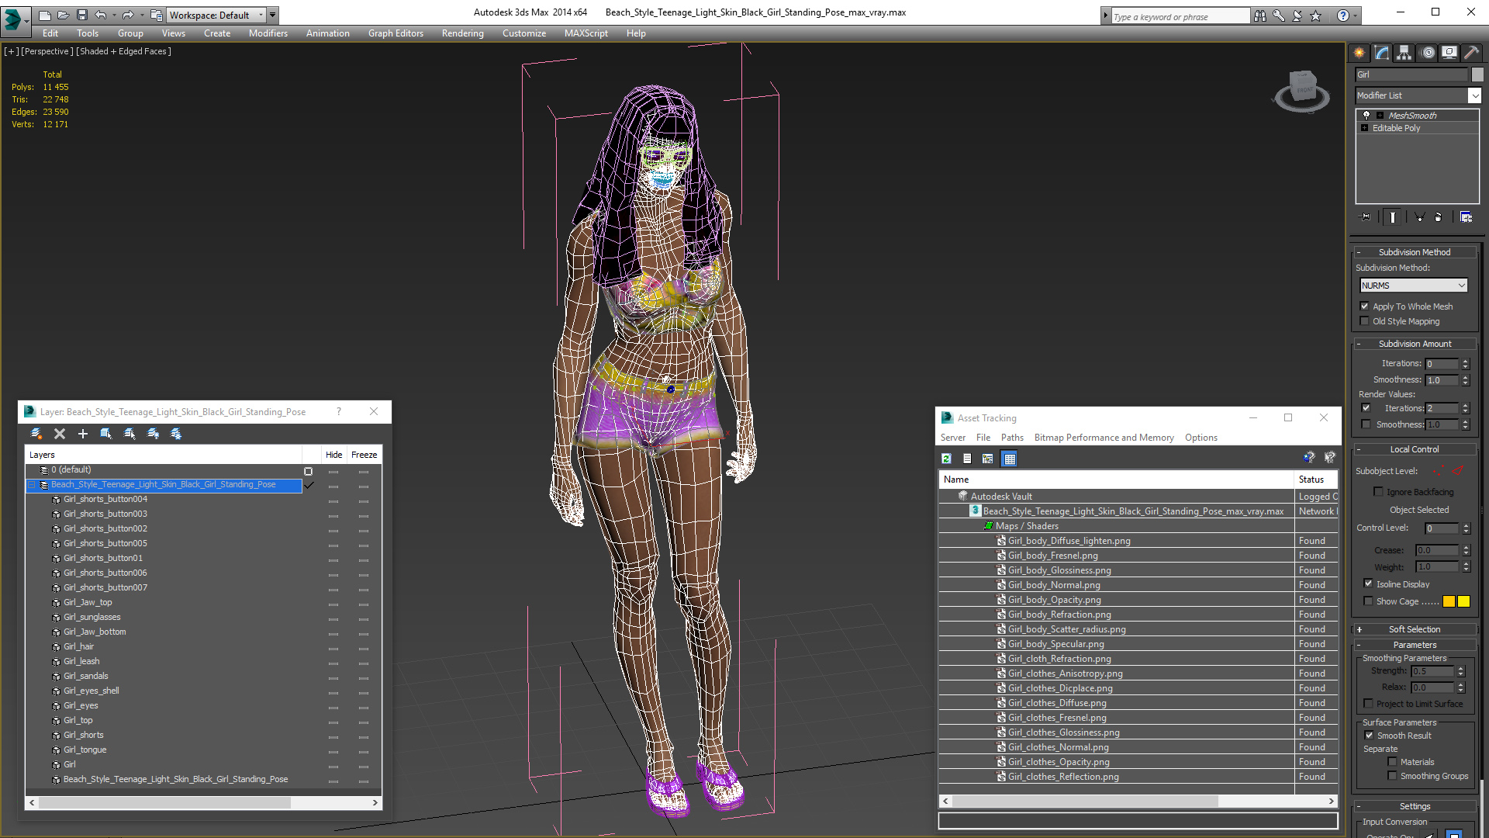Switch to the Motion panel tab

[1428, 53]
